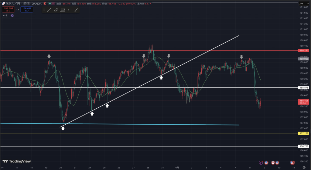Expand the indicator legend showing 5
Screen dimensions: 311x170
point(5,15)
